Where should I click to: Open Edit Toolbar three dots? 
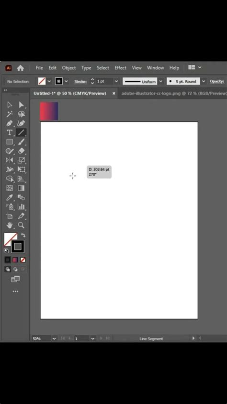pos(15,291)
